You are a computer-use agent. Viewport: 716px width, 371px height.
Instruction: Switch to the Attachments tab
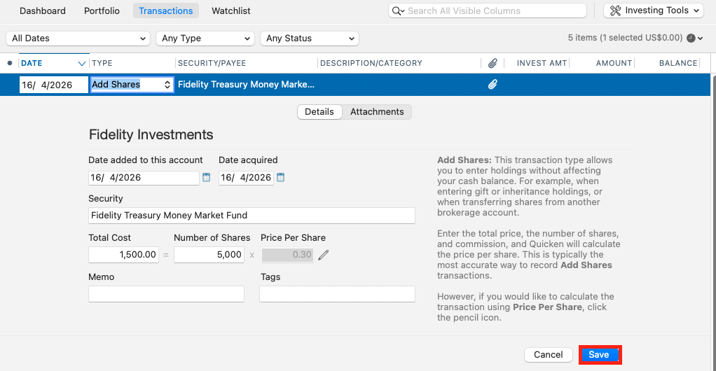pos(377,112)
